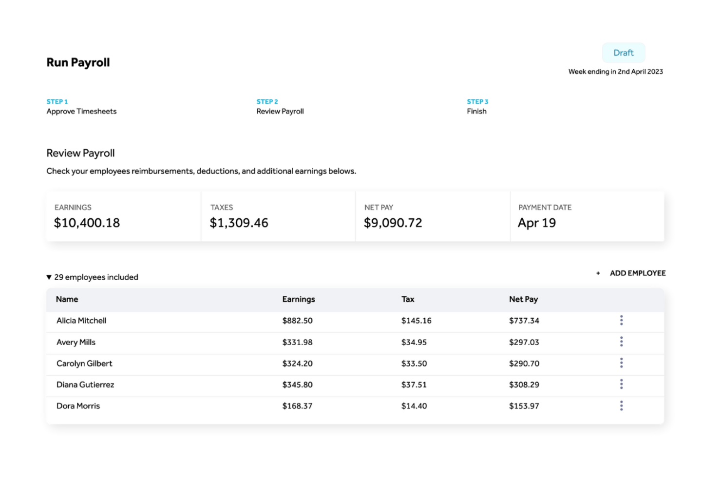Viewport: 721px width, 481px height.
Task: Click the Name column header
Action: [67, 299]
